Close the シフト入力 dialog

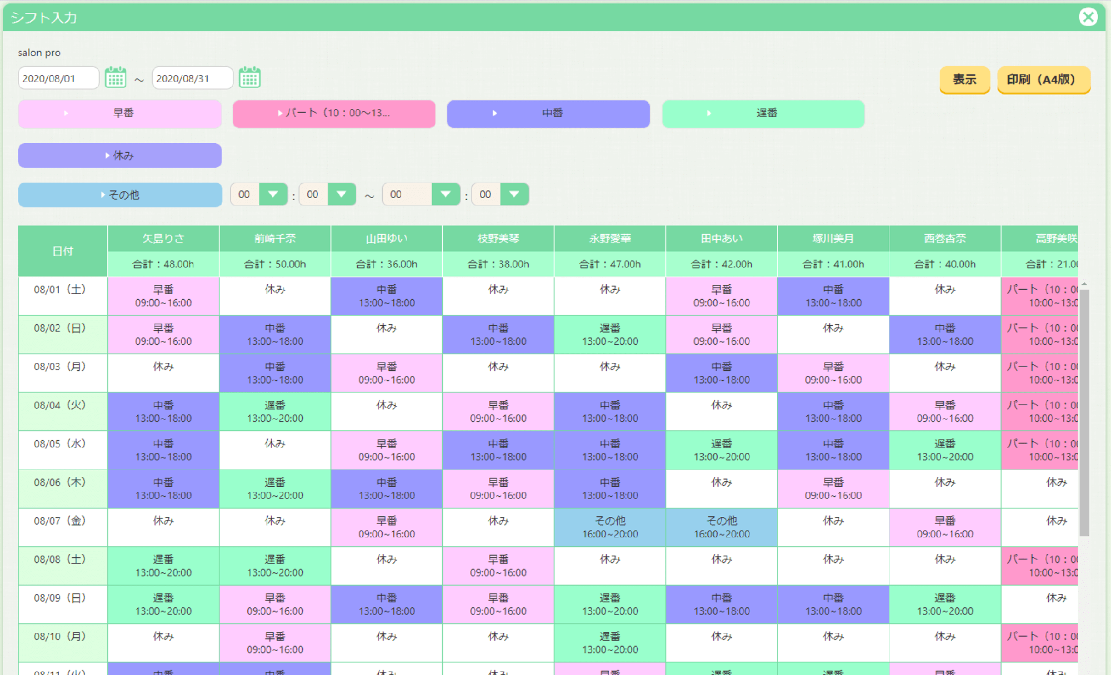coord(1088,17)
